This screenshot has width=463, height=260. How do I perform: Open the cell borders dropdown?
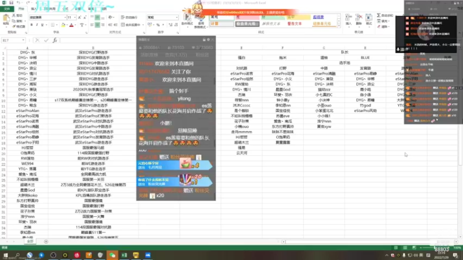coord(56,25)
